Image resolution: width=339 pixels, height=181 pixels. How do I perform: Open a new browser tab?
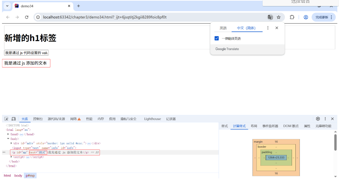click(78, 6)
